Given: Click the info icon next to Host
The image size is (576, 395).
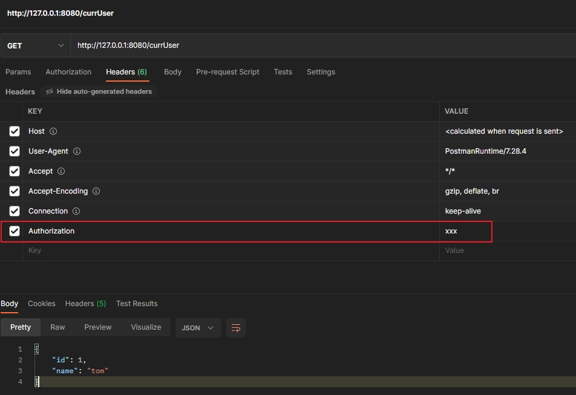Looking at the screenshot, I should [x=53, y=131].
